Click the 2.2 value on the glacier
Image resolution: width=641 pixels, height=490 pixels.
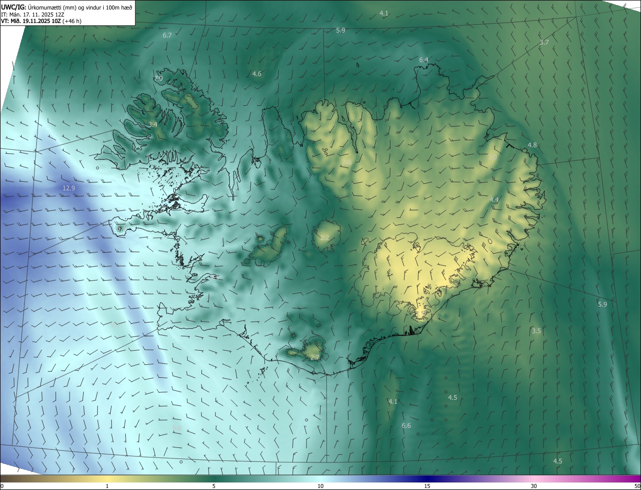click(x=325, y=238)
